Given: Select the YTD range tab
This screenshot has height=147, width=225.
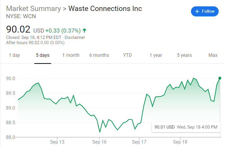Looking at the screenshot, I should coord(127,55).
